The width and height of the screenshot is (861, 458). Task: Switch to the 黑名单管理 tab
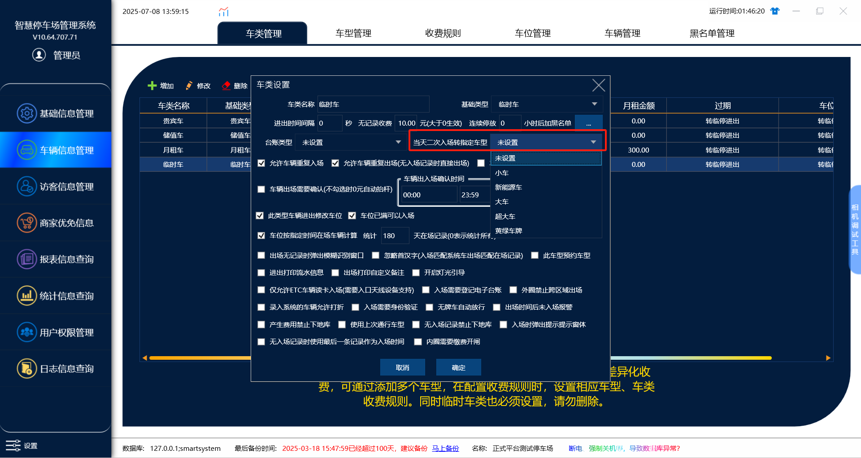click(712, 33)
